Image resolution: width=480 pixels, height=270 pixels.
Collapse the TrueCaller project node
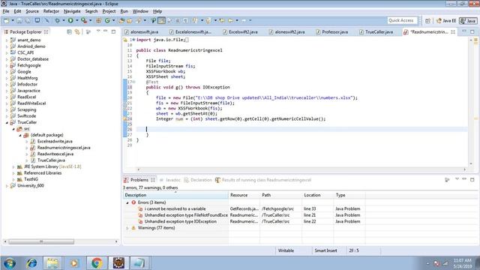pyautogui.click(x=7, y=122)
